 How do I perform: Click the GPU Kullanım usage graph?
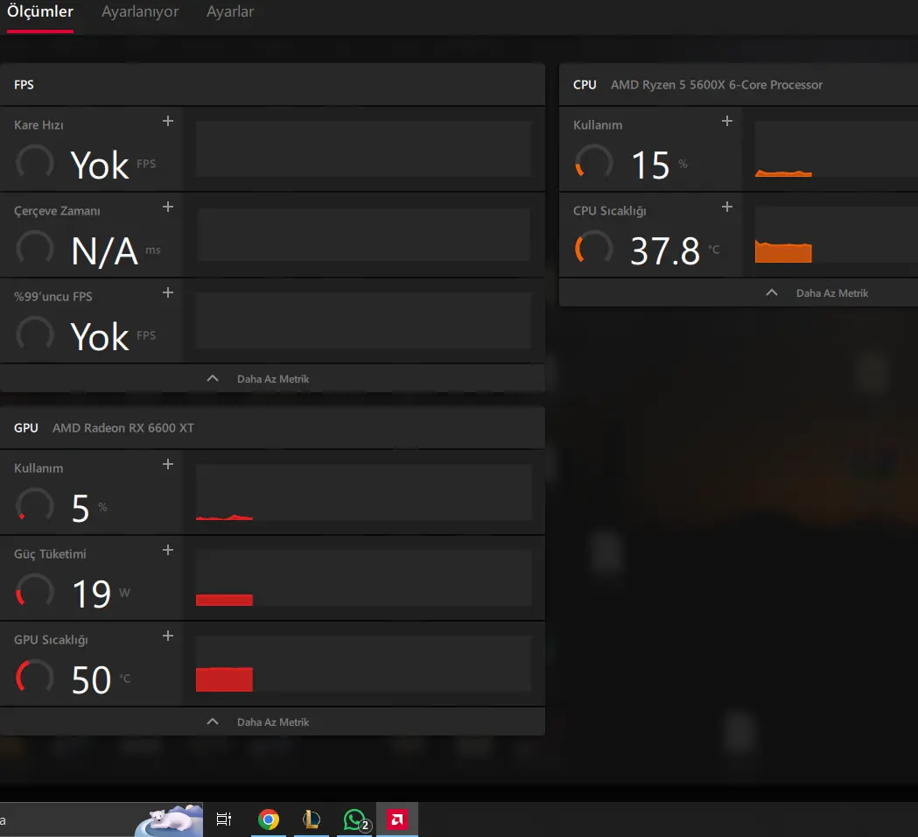tap(363, 492)
